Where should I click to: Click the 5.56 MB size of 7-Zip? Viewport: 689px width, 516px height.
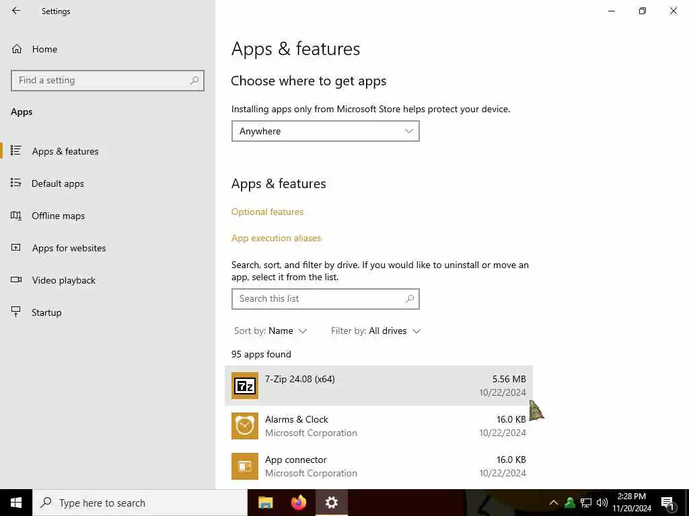tap(509, 379)
